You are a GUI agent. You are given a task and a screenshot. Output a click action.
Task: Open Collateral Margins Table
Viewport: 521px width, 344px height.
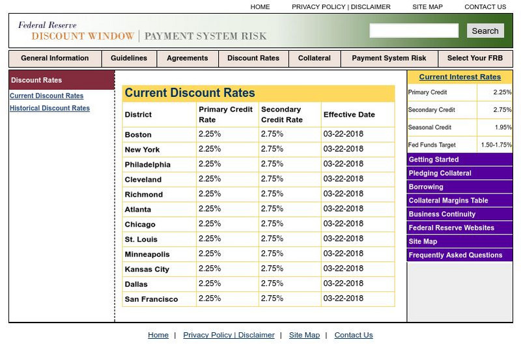click(460, 201)
